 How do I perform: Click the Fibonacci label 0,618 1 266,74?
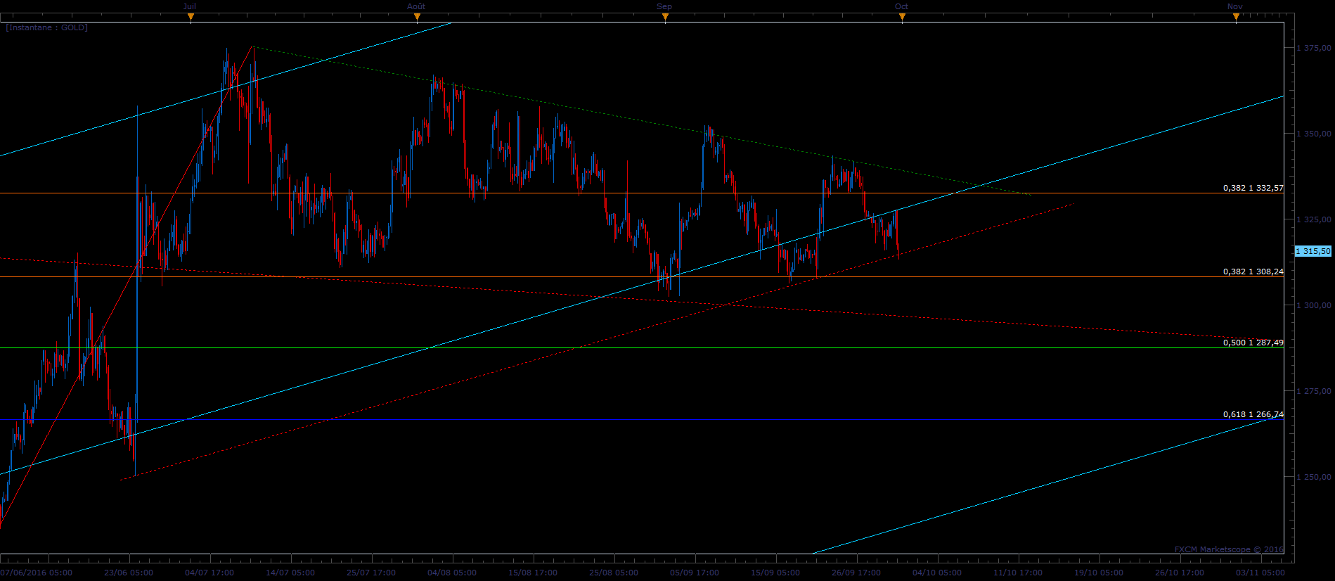pos(1253,414)
